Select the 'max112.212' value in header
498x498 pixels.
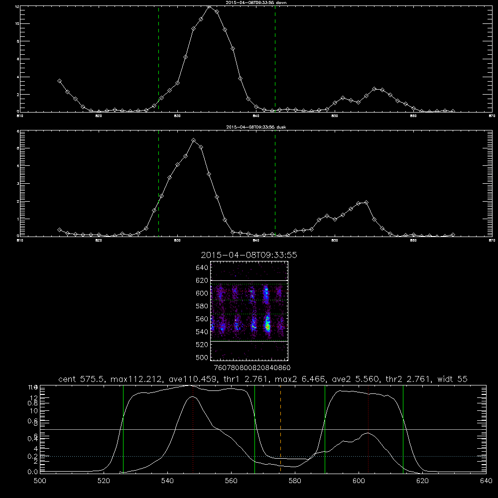pos(136,379)
